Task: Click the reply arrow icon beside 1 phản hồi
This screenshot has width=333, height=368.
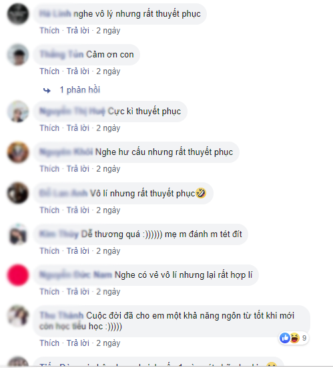Action: tap(47, 90)
